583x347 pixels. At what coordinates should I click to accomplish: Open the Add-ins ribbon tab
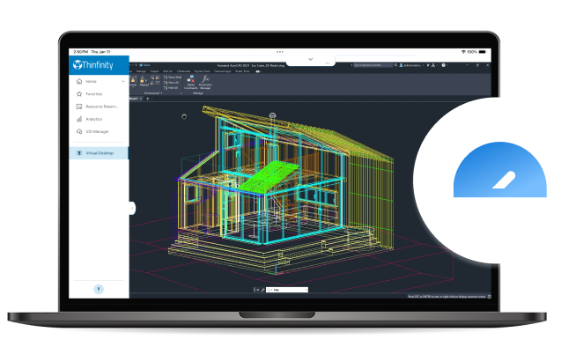point(167,71)
